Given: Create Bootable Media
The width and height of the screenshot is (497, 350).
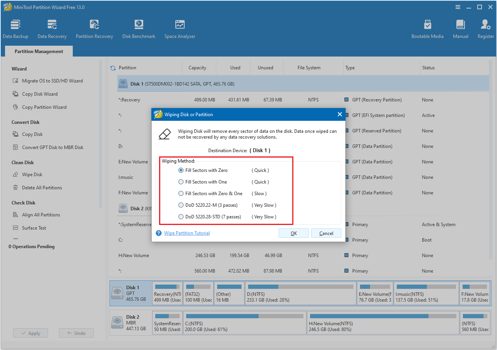Looking at the screenshot, I should 427,28.
